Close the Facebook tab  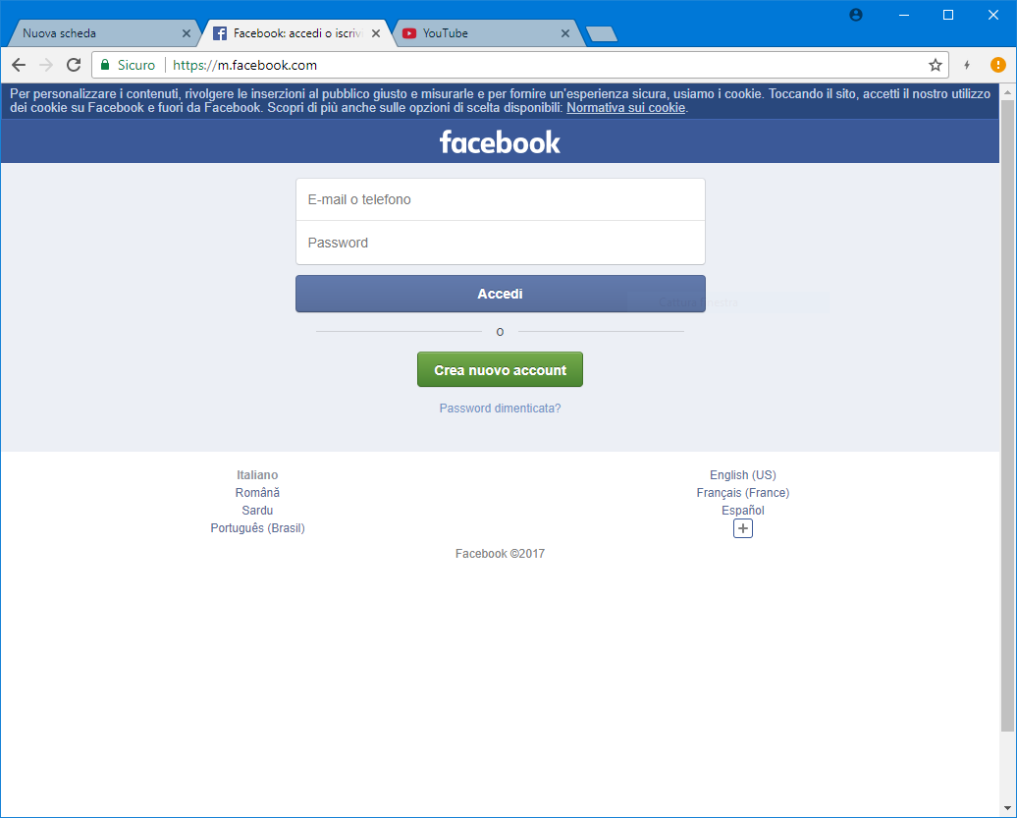pyautogui.click(x=376, y=33)
